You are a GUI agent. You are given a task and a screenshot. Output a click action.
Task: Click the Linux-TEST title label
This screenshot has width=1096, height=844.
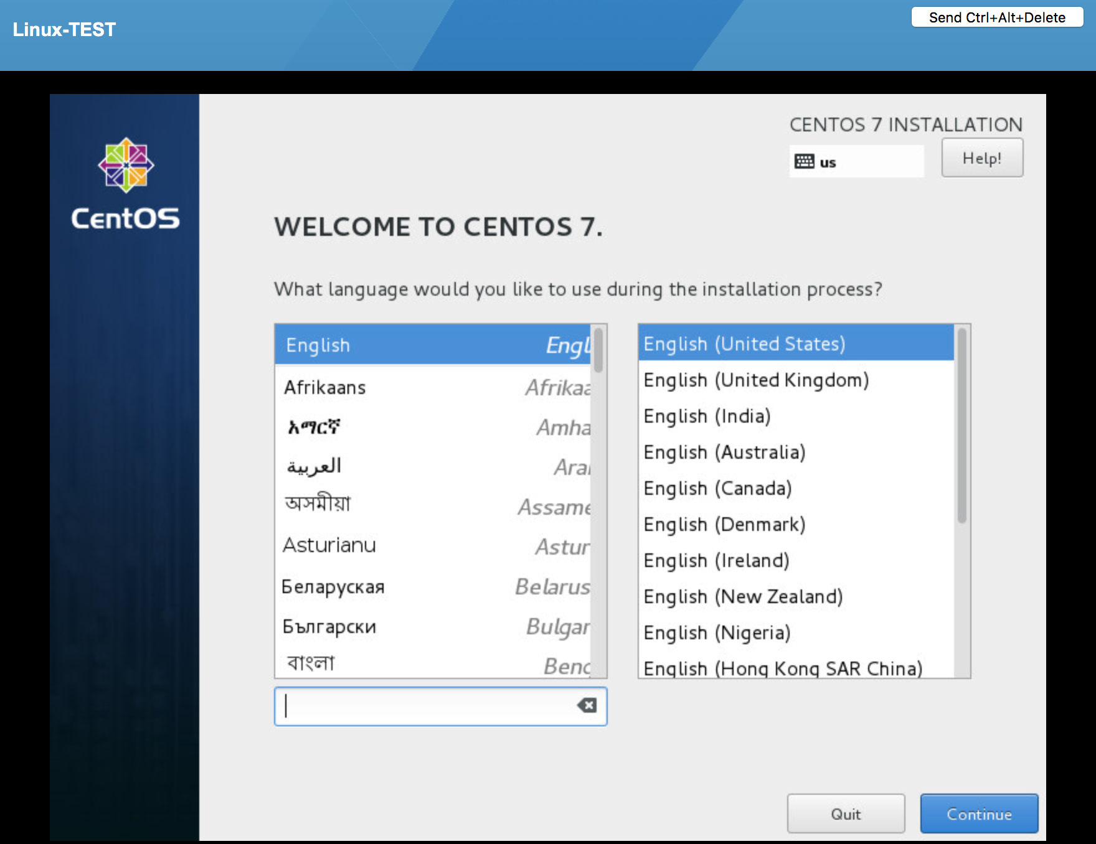coord(64,29)
